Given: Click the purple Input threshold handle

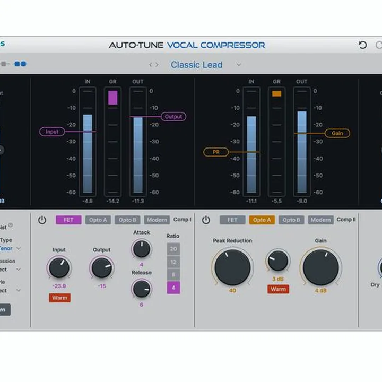Looking at the screenshot, I should pos(52,132).
